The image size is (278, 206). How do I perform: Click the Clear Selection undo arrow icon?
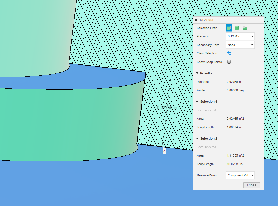[229, 53]
